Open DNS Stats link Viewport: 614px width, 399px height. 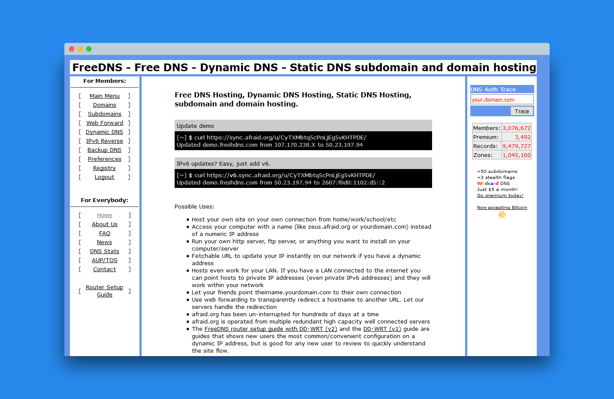105,251
